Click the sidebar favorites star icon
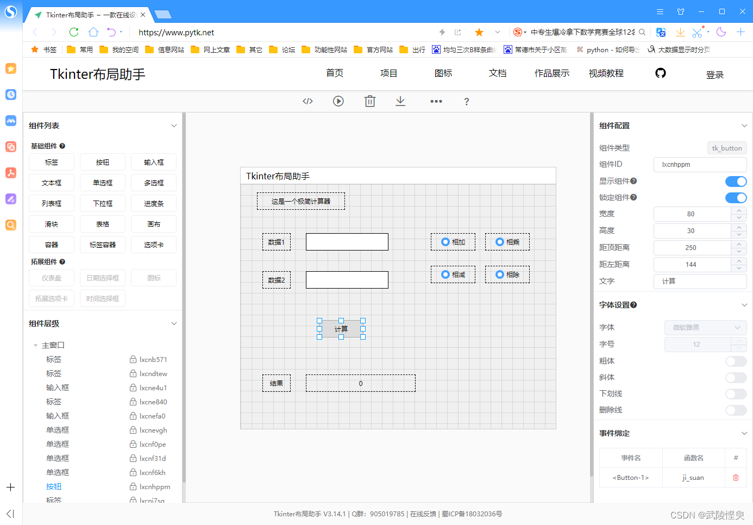This screenshot has height=525, width=753. 11,68
